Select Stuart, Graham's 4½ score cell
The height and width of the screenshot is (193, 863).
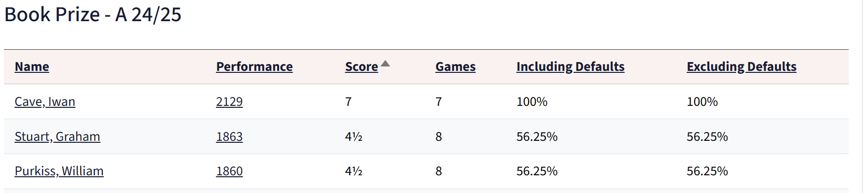[x=354, y=136]
